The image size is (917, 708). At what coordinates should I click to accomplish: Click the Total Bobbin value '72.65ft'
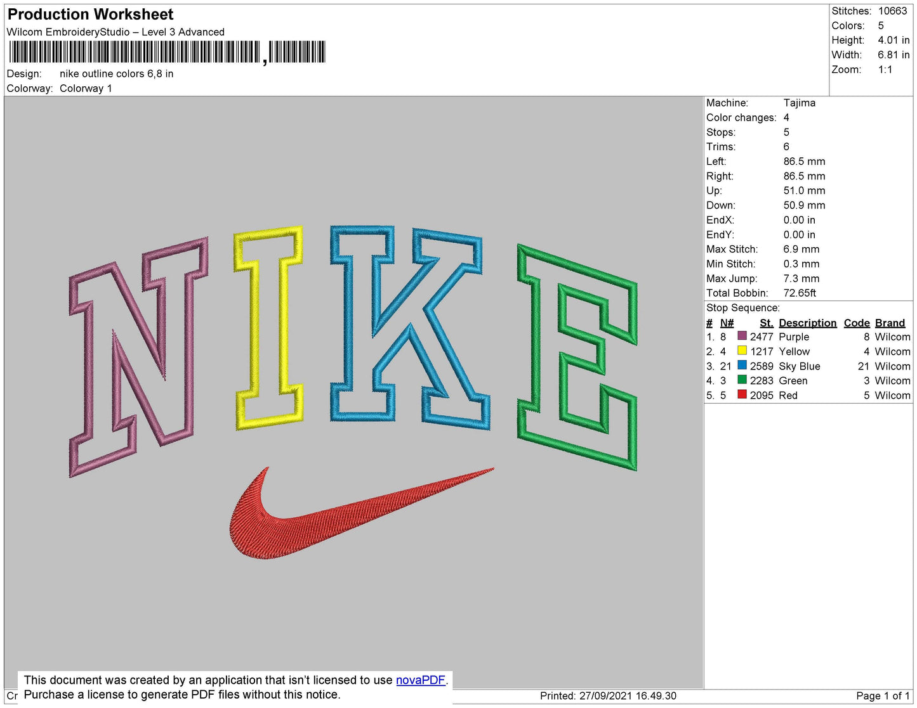[800, 293]
